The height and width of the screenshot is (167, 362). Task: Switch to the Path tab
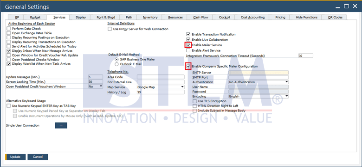(x=129, y=17)
